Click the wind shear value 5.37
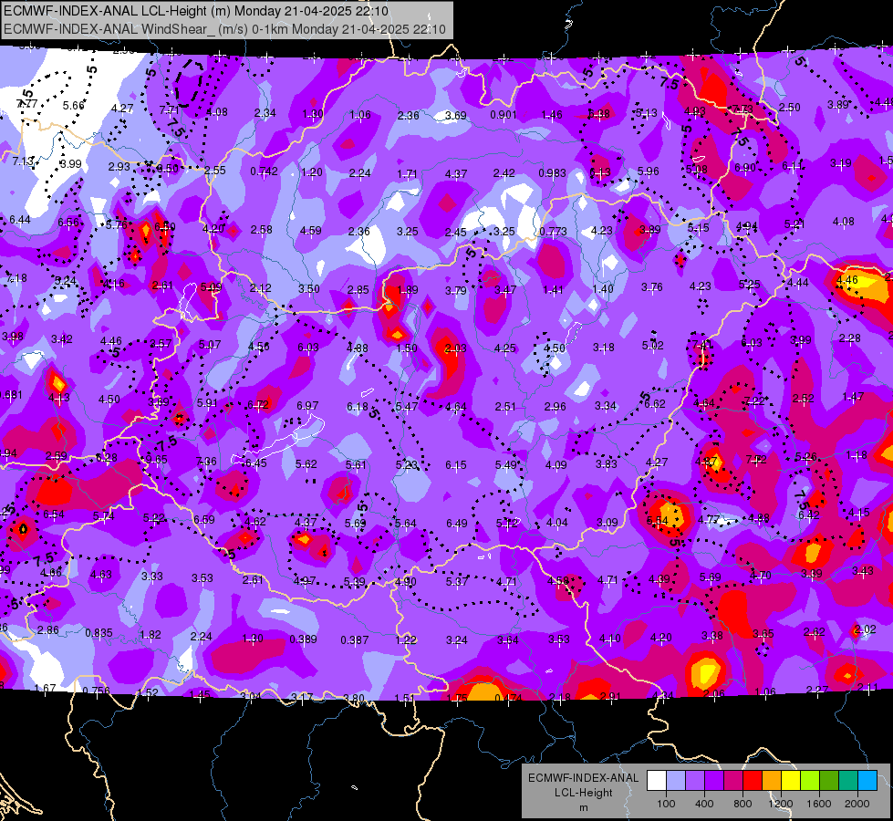893x821 pixels. [457, 581]
